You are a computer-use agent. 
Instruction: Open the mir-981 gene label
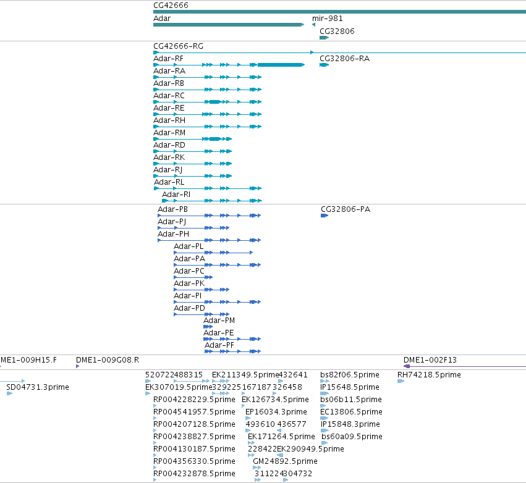point(328,19)
